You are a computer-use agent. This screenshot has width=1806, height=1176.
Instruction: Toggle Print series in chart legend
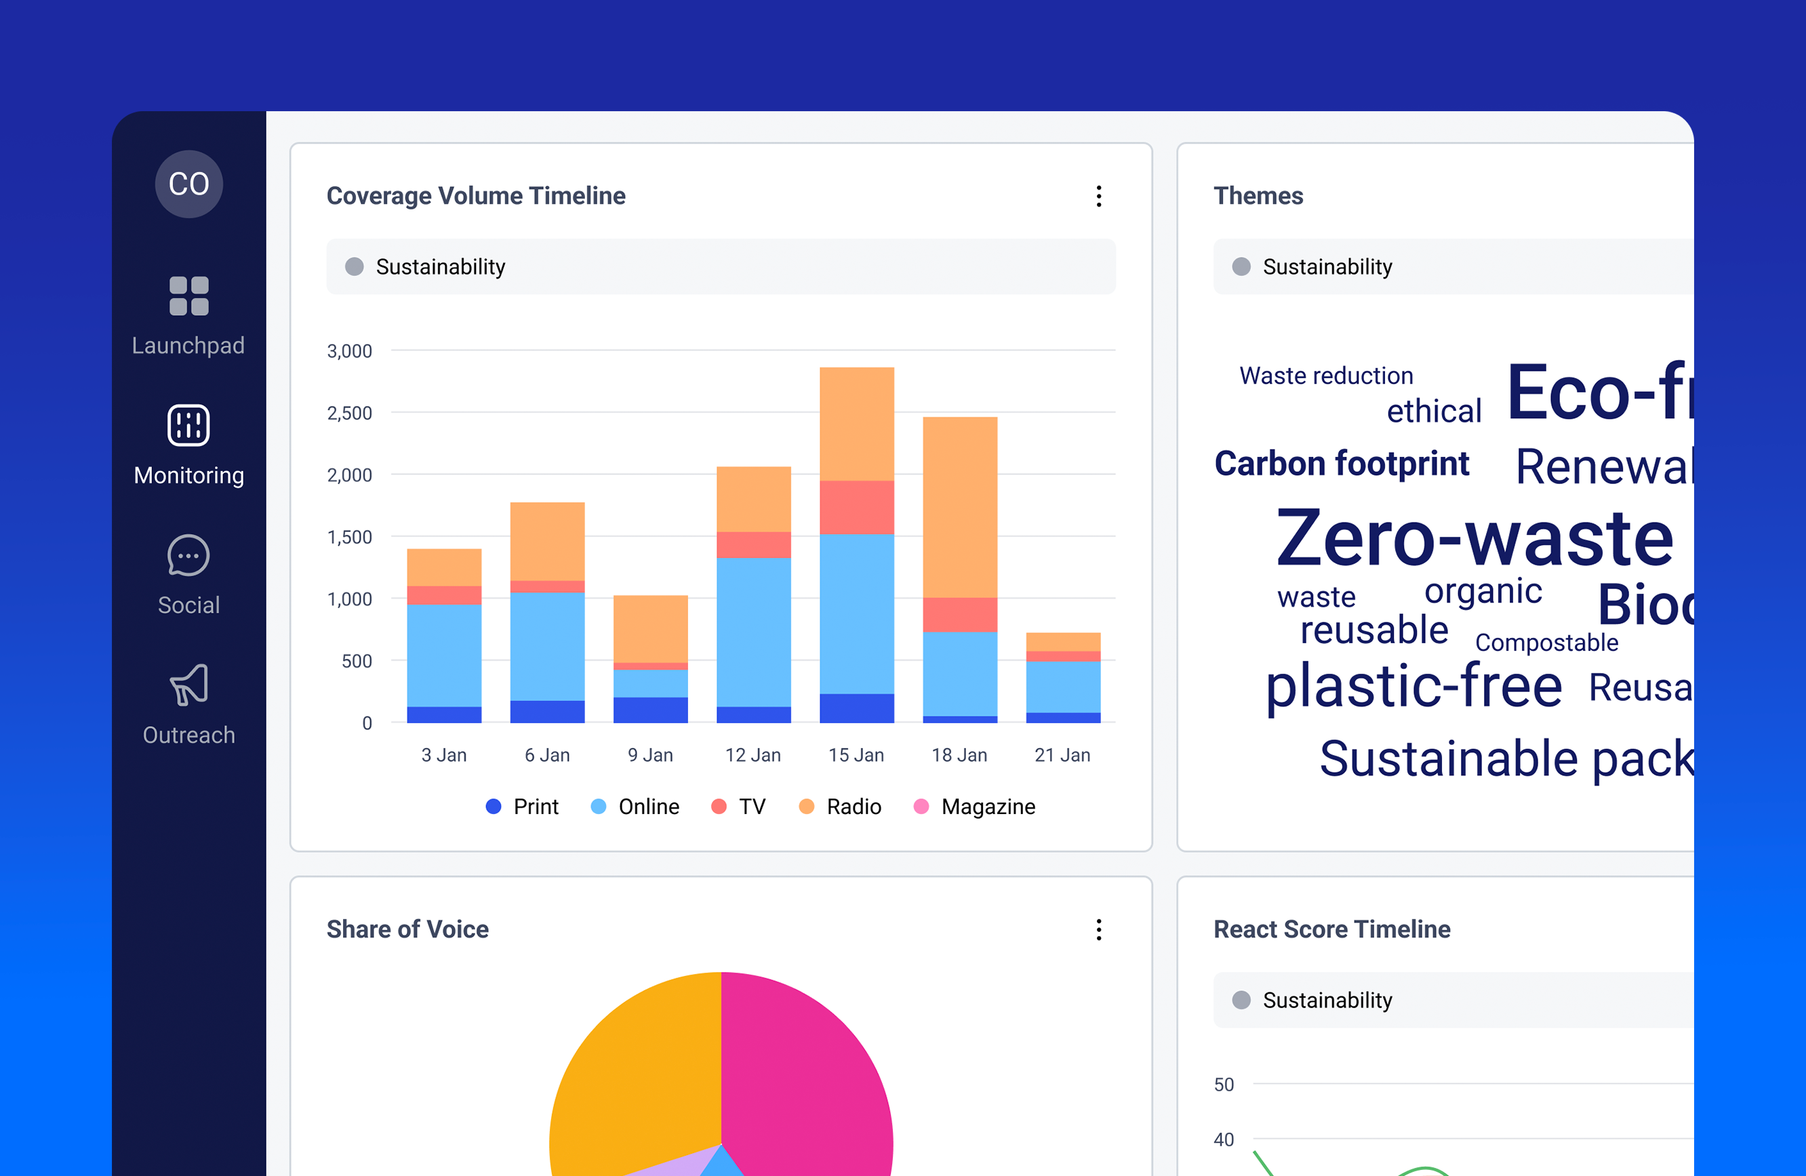point(522,807)
